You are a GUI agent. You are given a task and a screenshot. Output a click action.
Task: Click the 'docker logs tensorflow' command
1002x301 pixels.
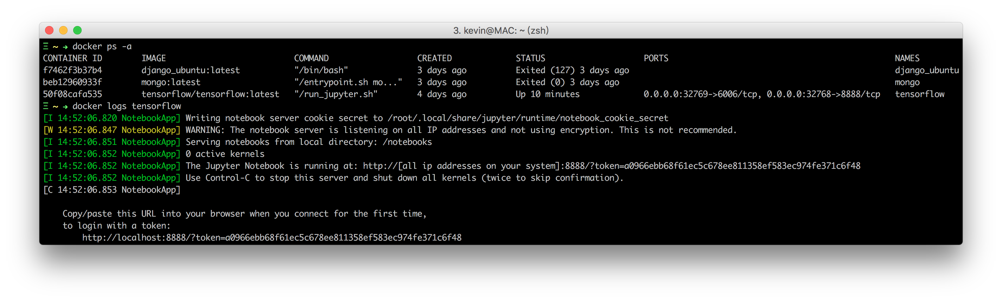(x=126, y=106)
